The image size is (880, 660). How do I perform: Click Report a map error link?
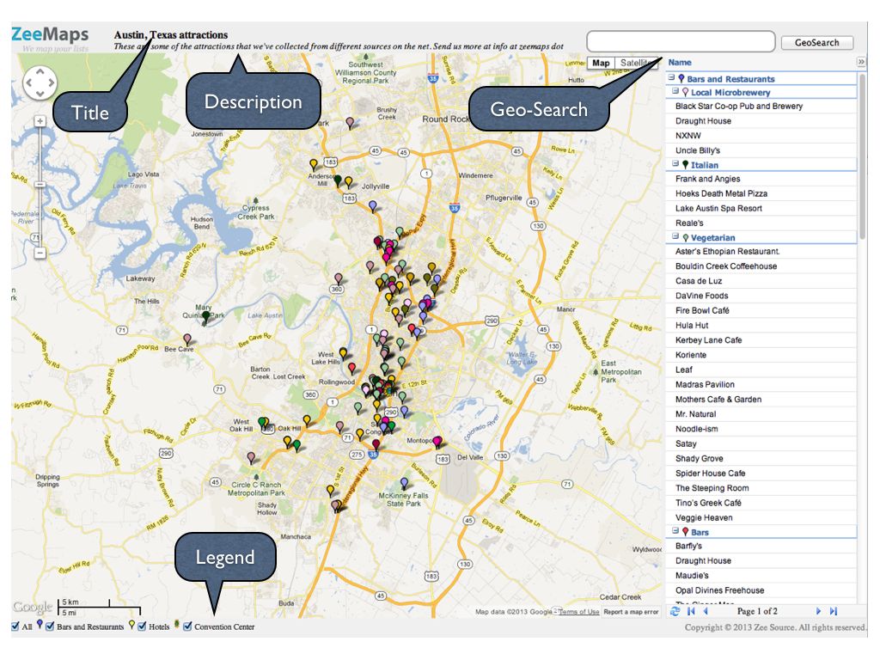click(x=631, y=612)
